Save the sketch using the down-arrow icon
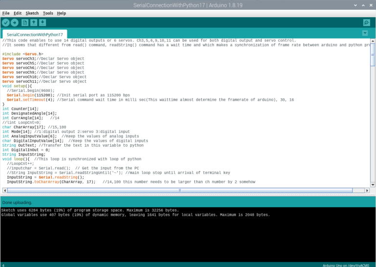The image size is (376, 267). click(42, 22)
